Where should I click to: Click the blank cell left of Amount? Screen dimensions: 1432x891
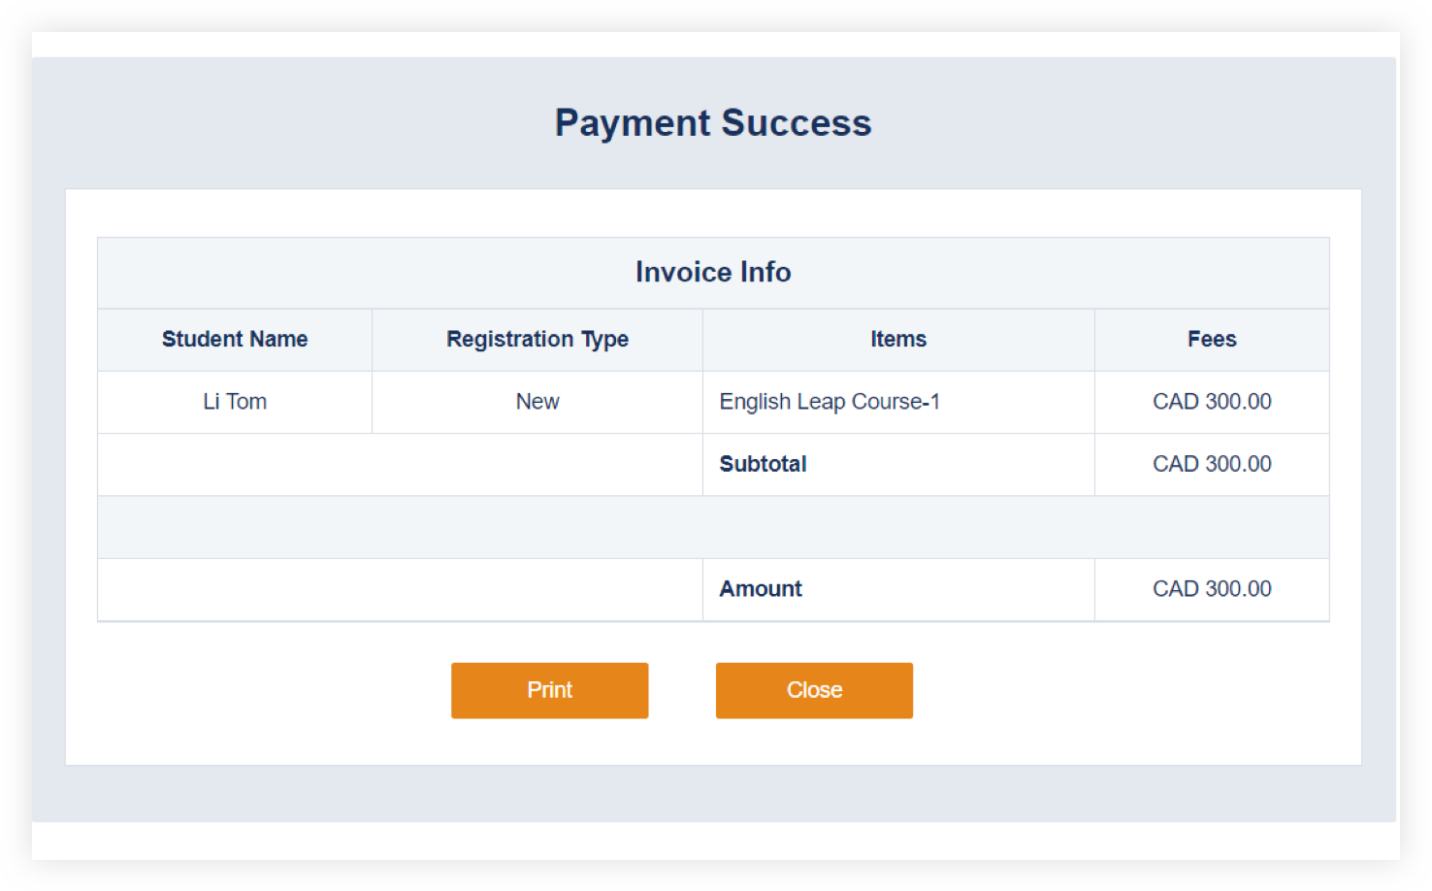point(400,589)
